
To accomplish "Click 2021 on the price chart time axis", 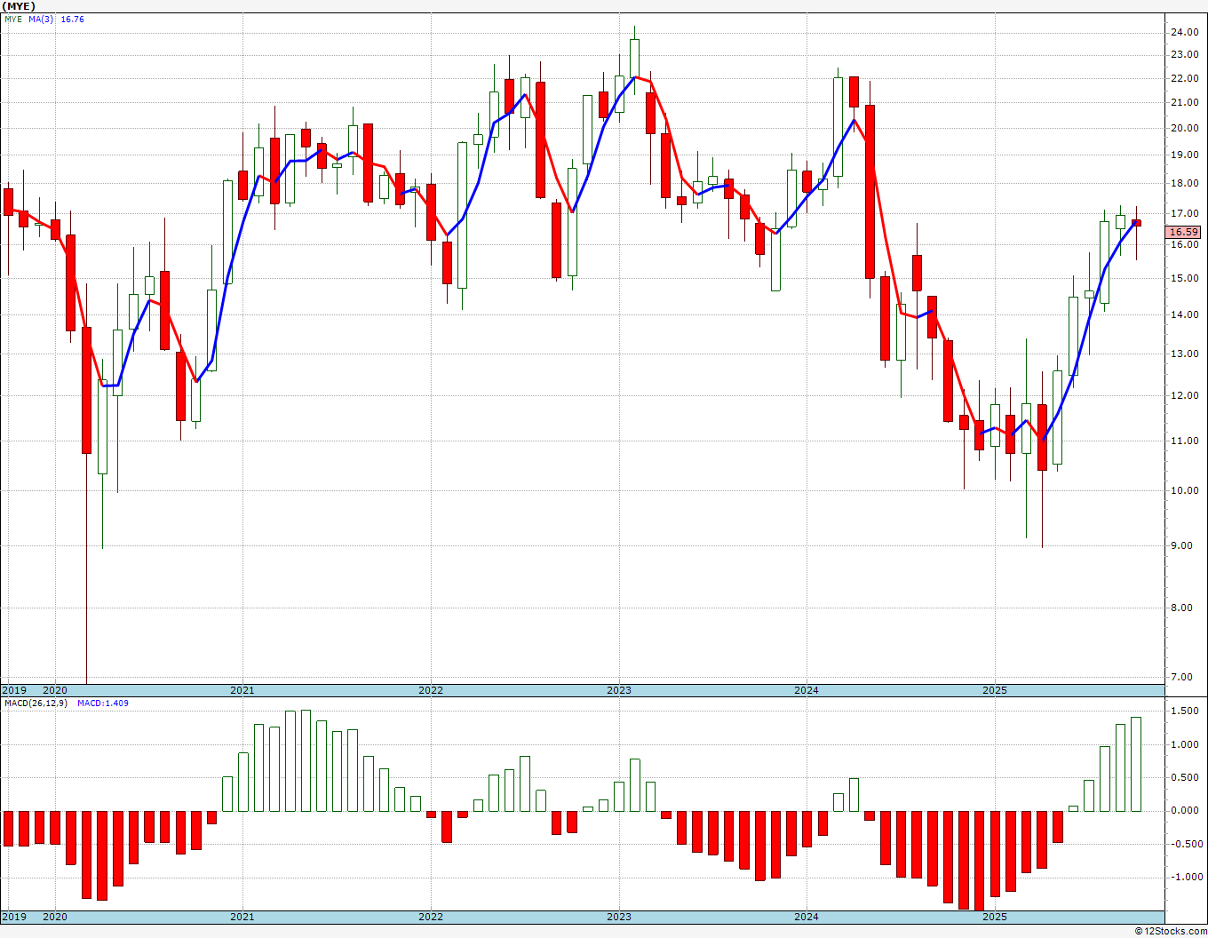I will pos(242,690).
